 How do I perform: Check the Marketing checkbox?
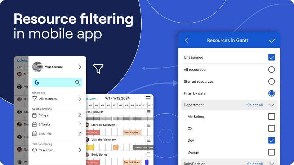[272, 116]
